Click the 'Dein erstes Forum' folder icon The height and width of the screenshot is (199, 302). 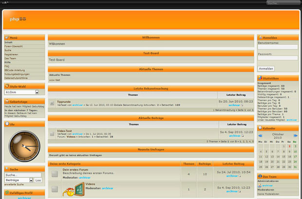coord(55,174)
